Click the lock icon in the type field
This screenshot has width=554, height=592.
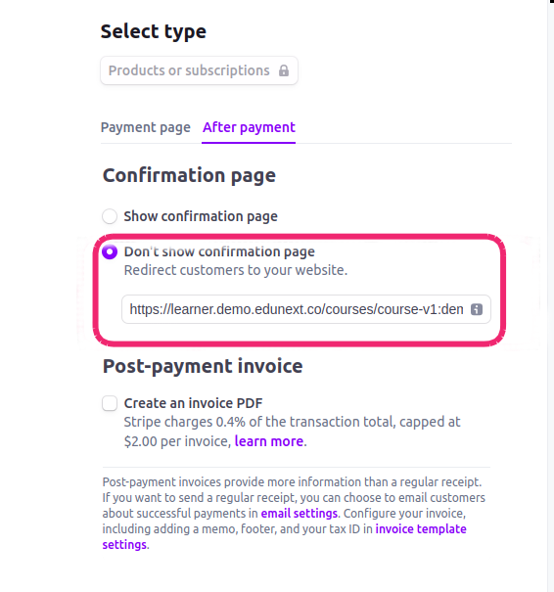click(284, 70)
